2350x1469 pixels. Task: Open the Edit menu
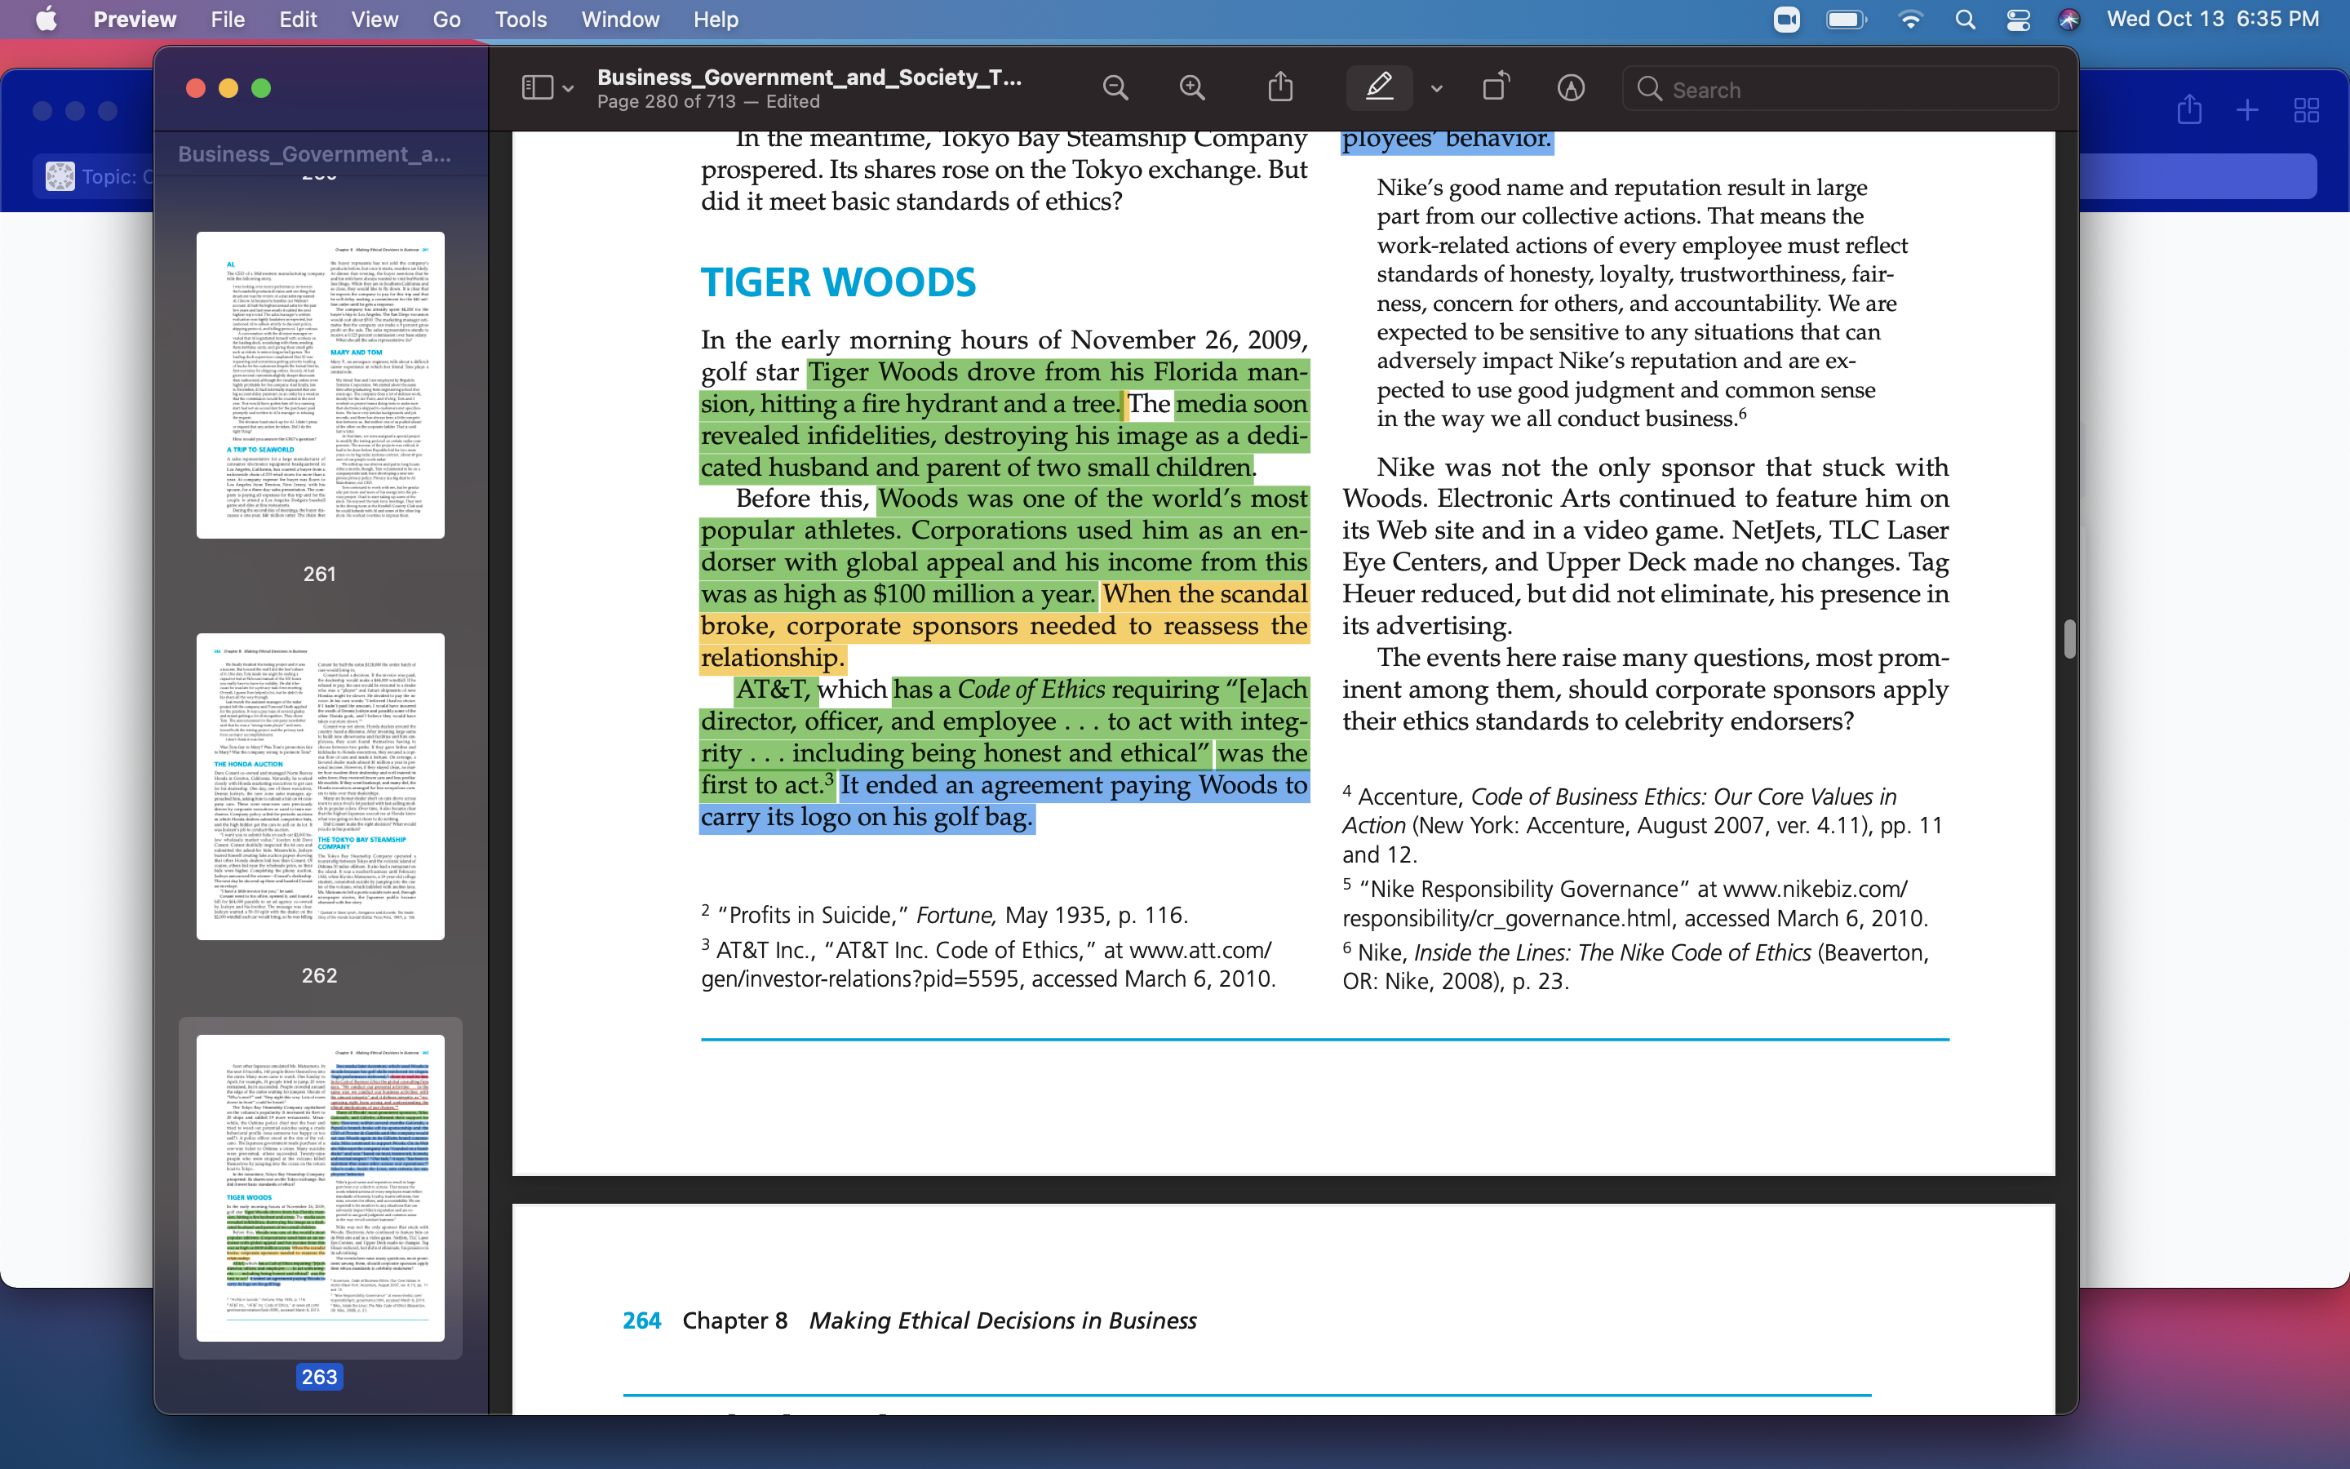298,20
